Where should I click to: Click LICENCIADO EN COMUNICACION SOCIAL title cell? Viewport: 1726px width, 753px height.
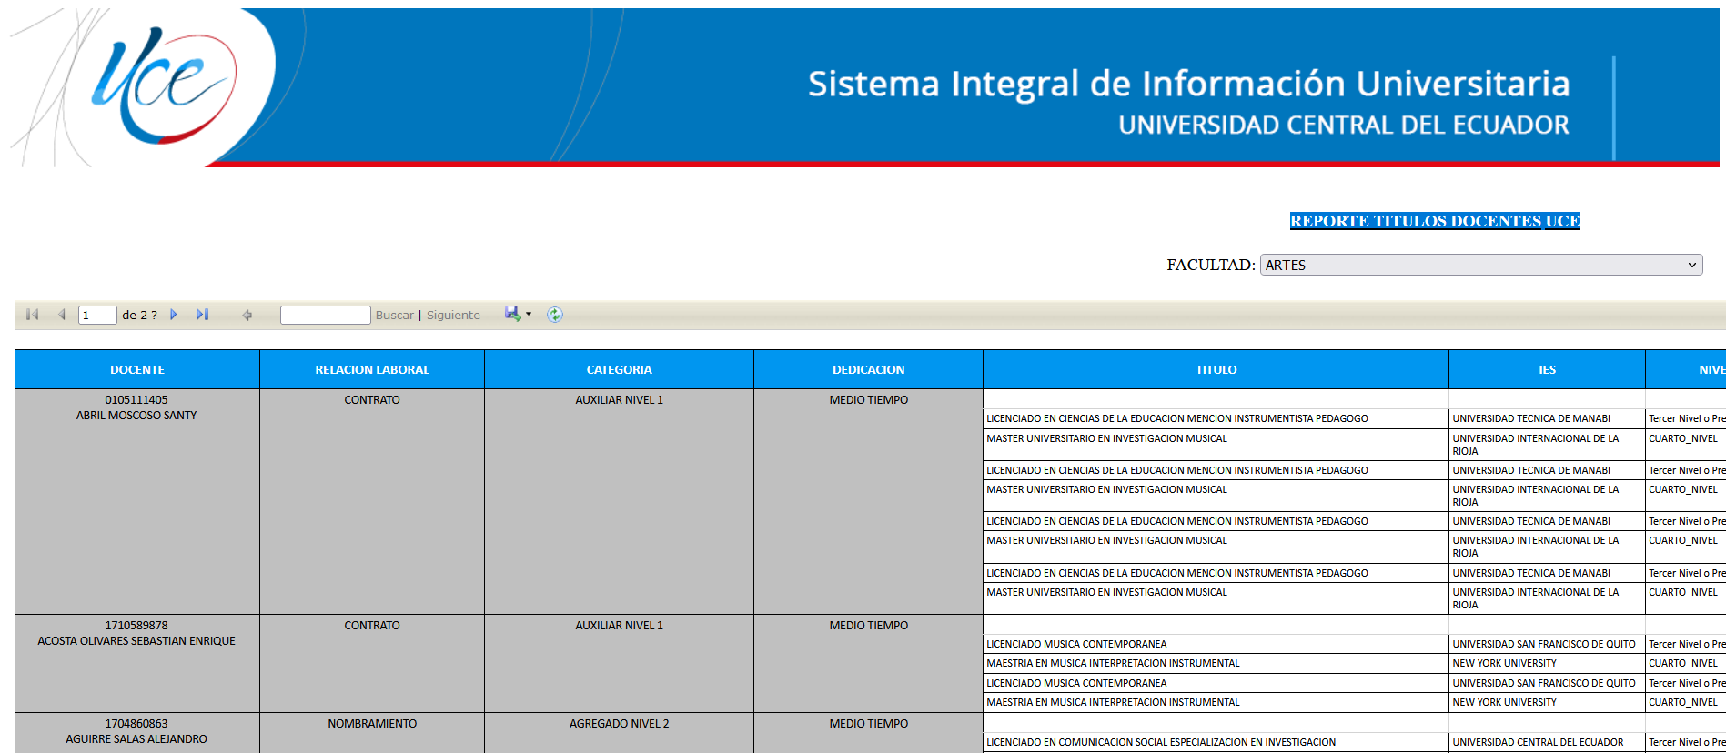coord(1216,742)
